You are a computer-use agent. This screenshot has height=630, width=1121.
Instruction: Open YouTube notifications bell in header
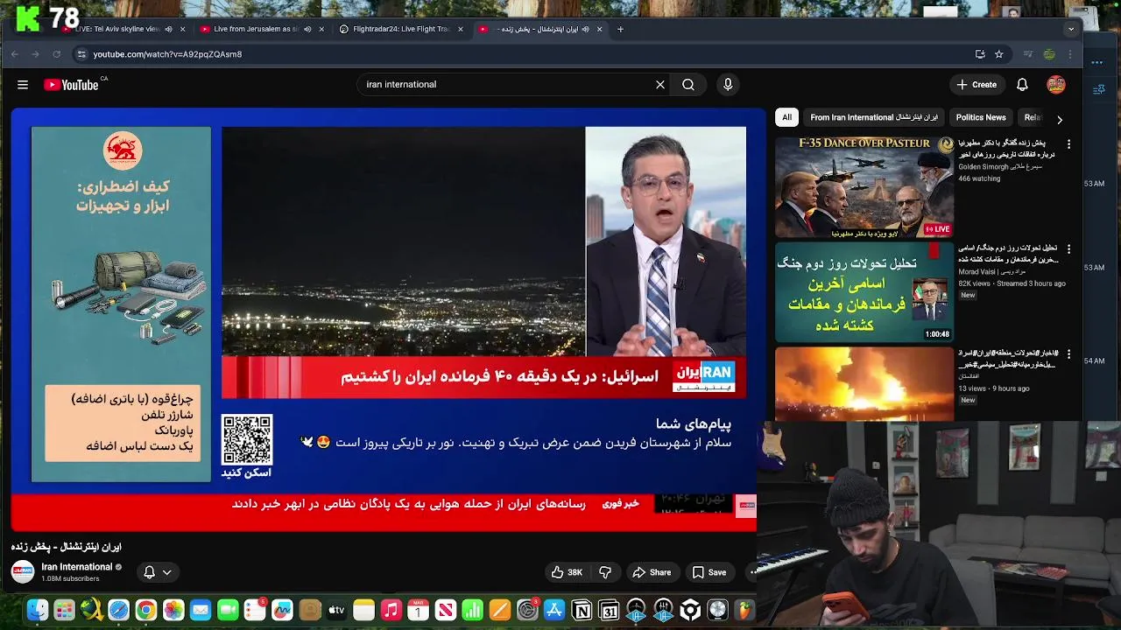(1022, 85)
